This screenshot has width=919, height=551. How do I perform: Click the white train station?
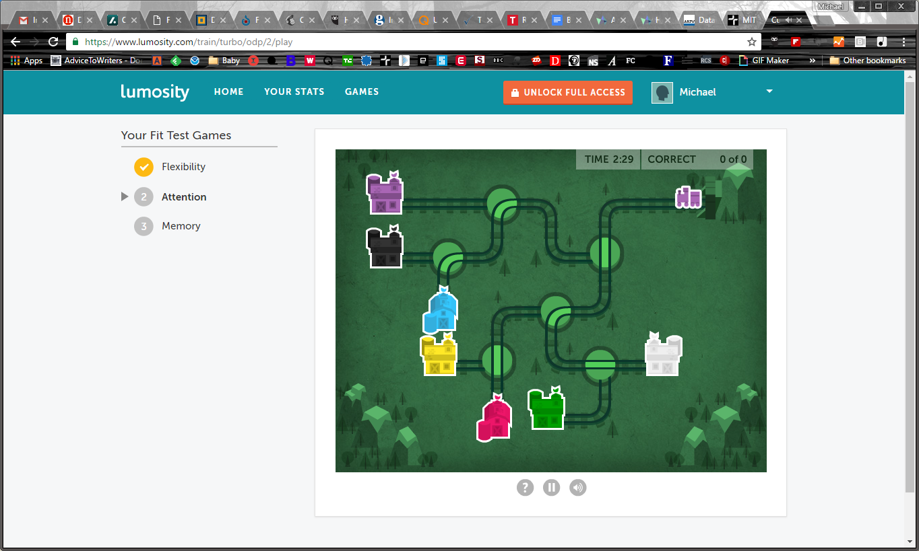pos(663,355)
